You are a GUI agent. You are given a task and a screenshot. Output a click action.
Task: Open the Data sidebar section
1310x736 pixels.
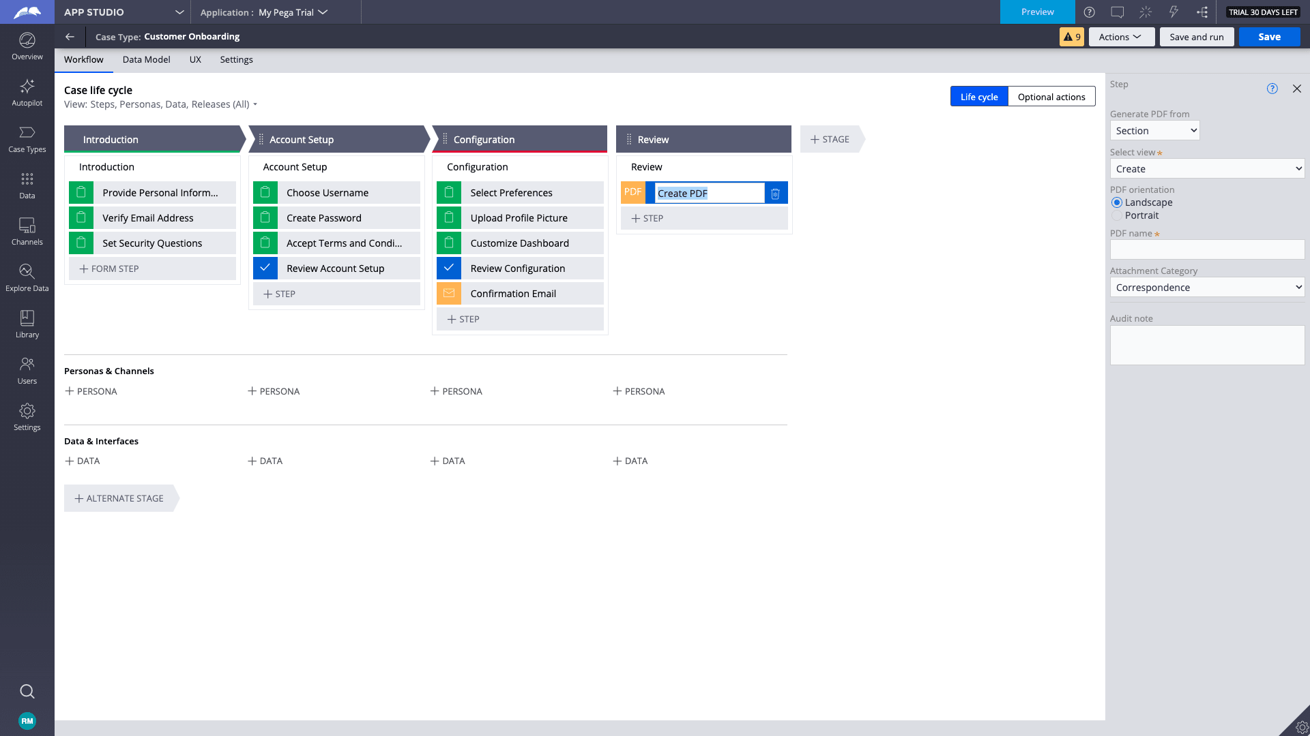click(27, 186)
